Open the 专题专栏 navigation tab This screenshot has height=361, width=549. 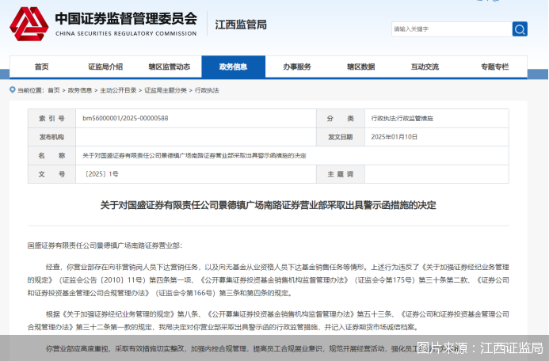click(x=494, y=66)
